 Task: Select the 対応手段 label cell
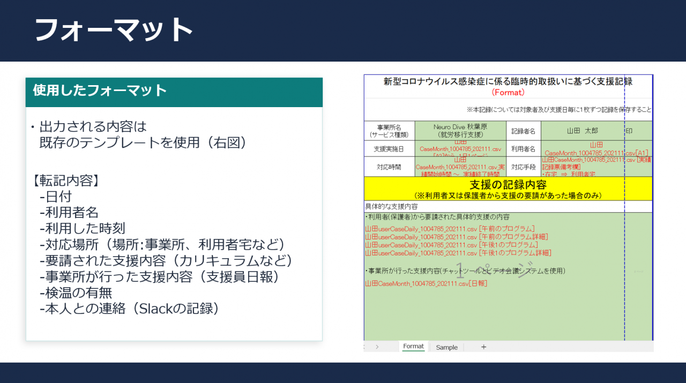[524, 167]
